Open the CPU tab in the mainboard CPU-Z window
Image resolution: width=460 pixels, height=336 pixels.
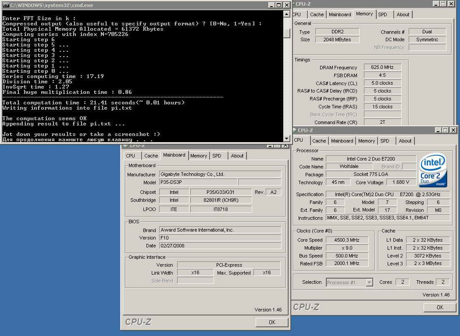point(131,156)
